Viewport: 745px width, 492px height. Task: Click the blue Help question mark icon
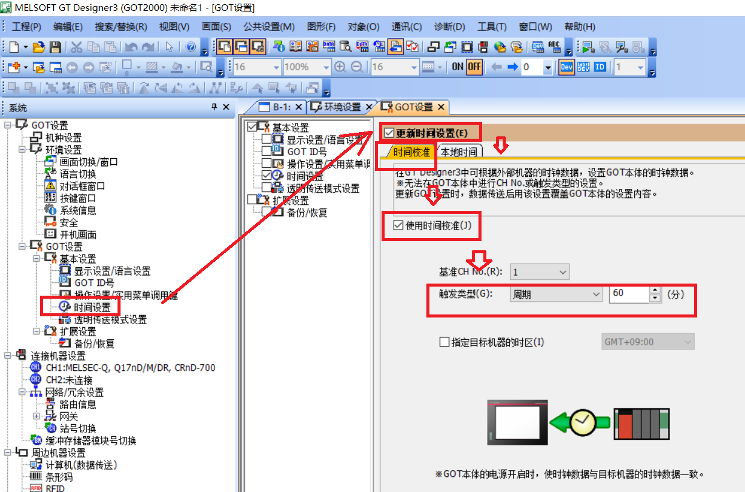click(190, 47)
